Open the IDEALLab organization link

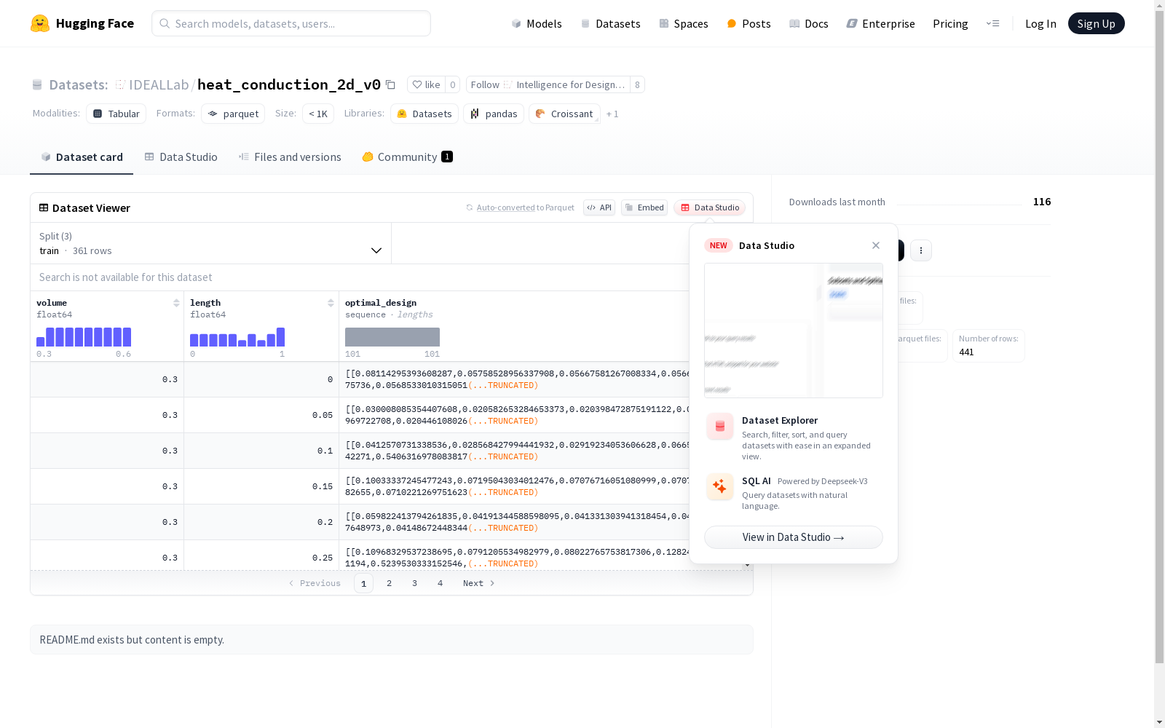[x=159, y=84]
